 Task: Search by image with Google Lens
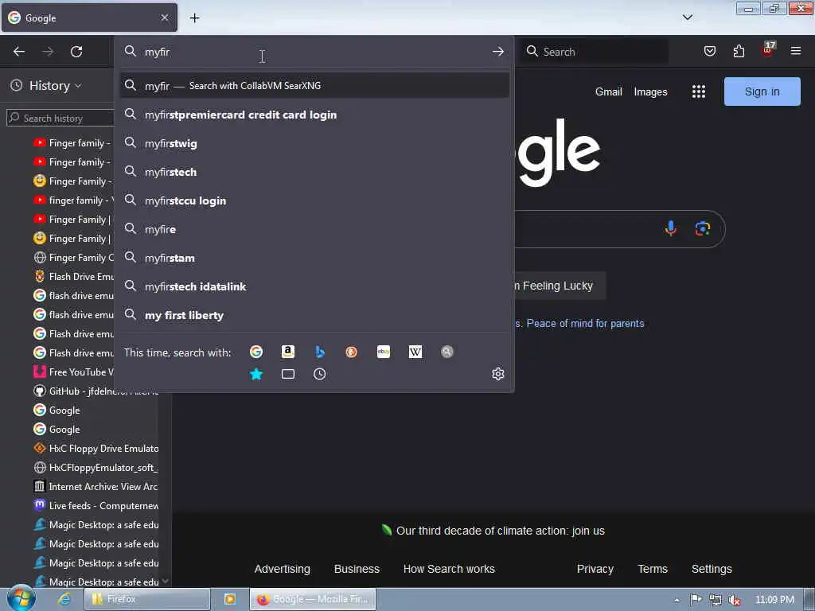pyautogui.click(x=702, y=228)
